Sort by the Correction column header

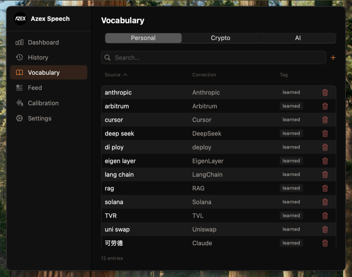(204, 75)
